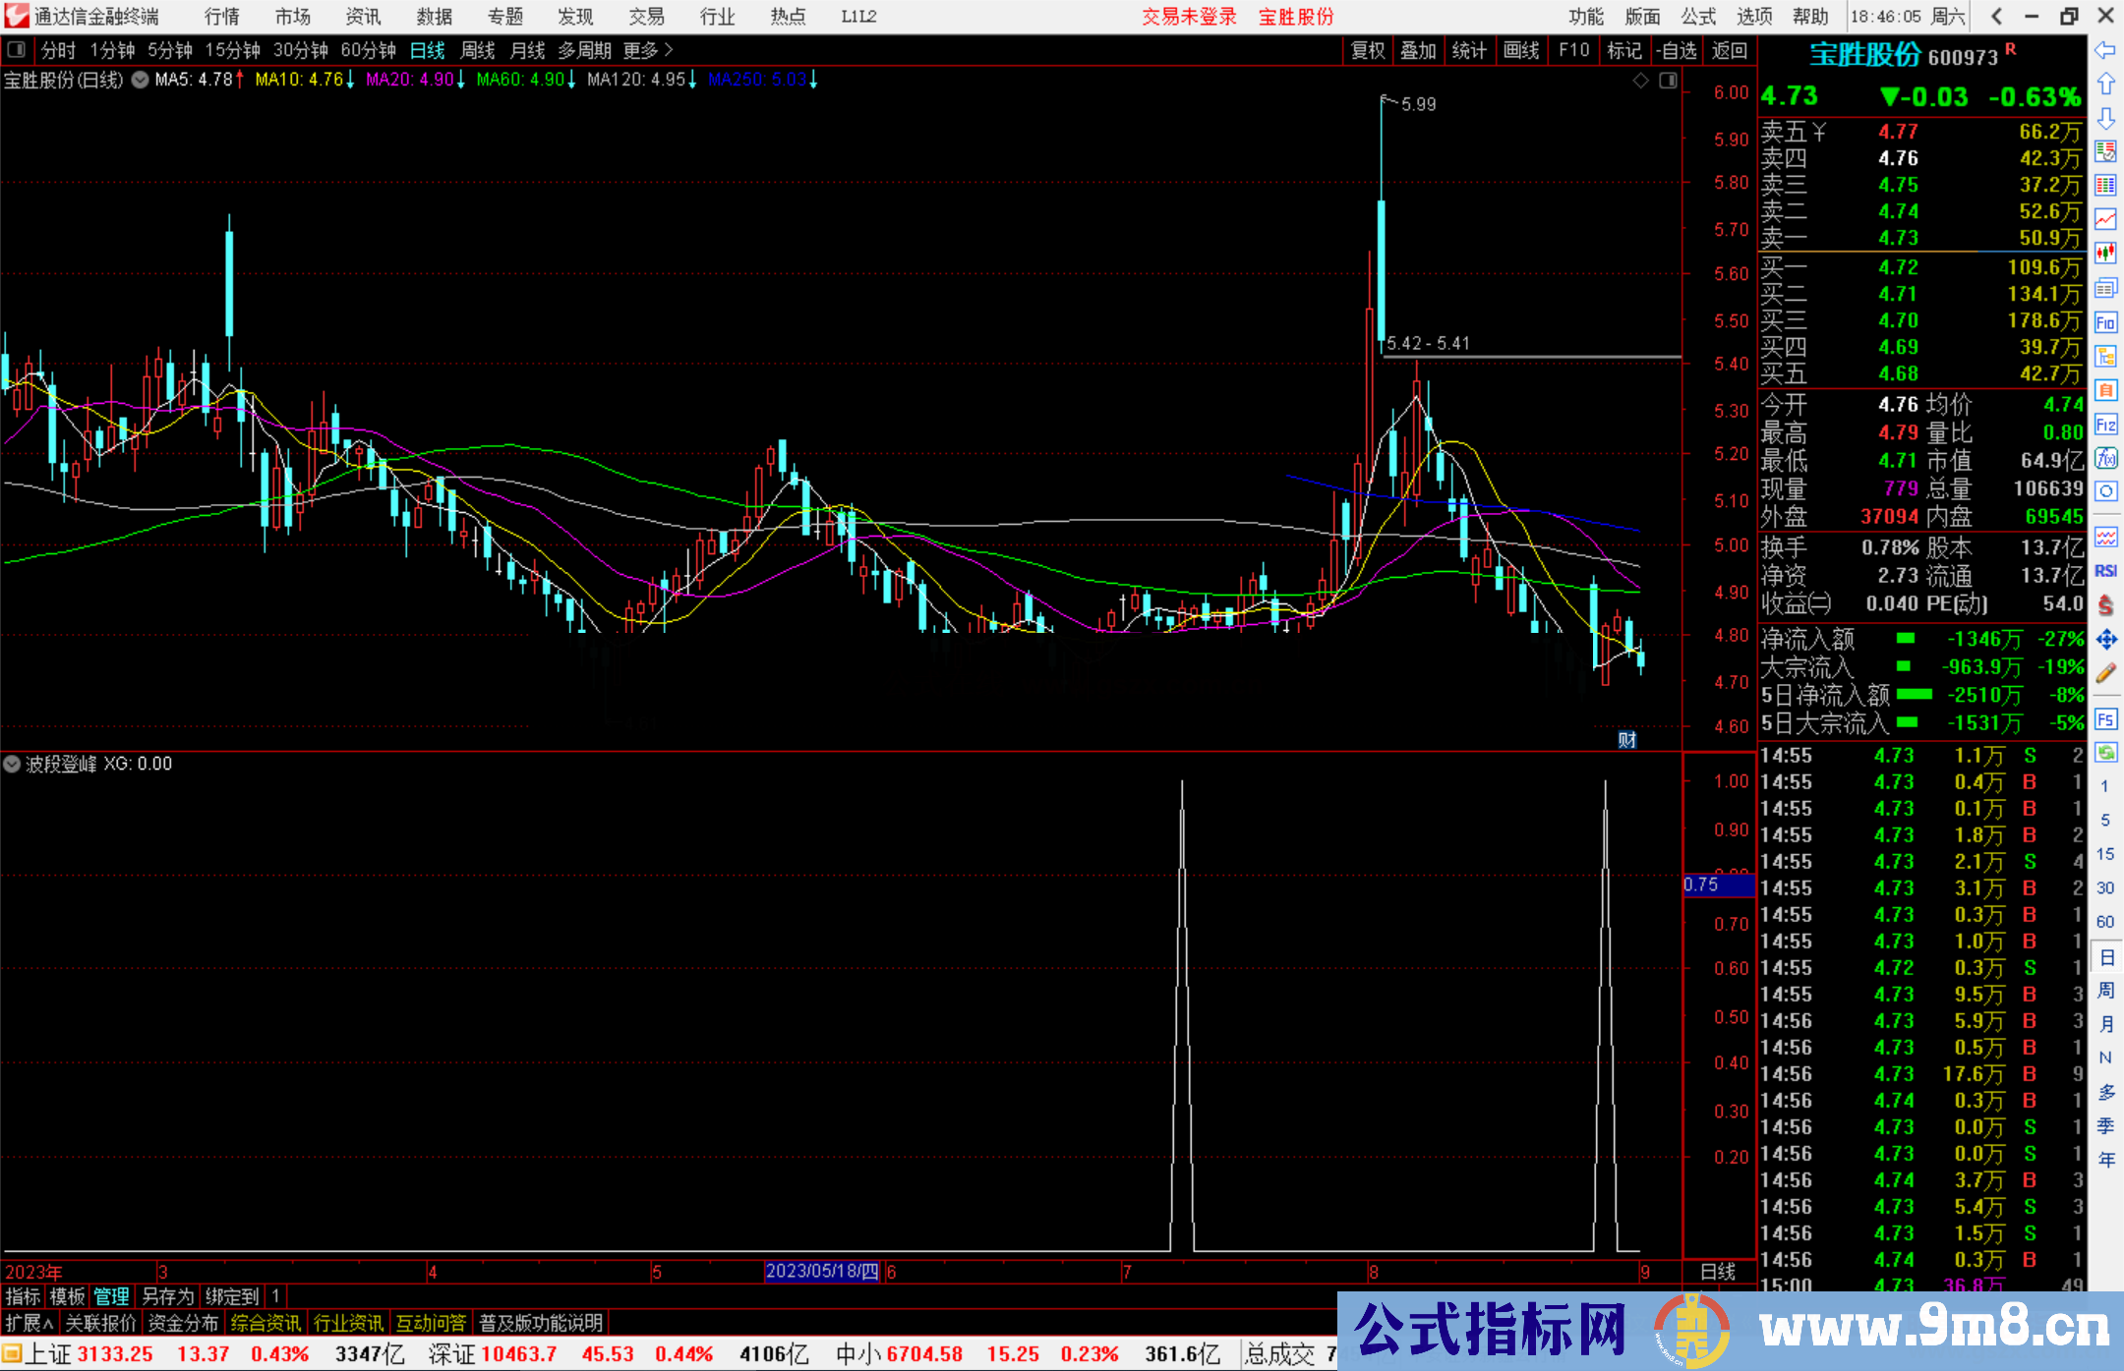This screenshot has height=1371, width=2124.
Task: Toggle the panel layout icon before 分时
Action: [x=17, y=50]
